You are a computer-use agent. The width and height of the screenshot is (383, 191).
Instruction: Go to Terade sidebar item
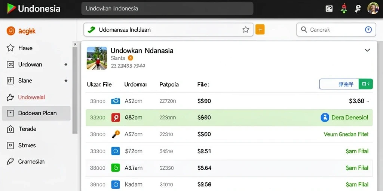click(27, 129)
